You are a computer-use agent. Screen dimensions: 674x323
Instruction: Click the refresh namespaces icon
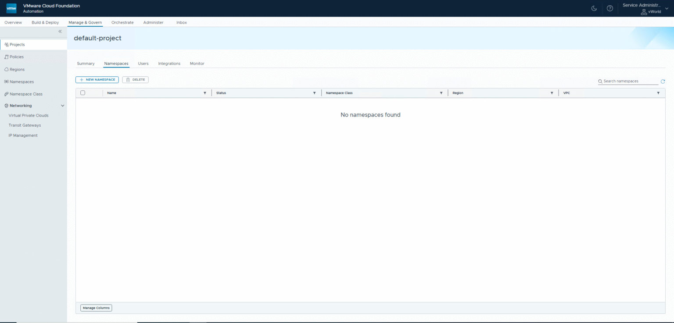point(663,82)
